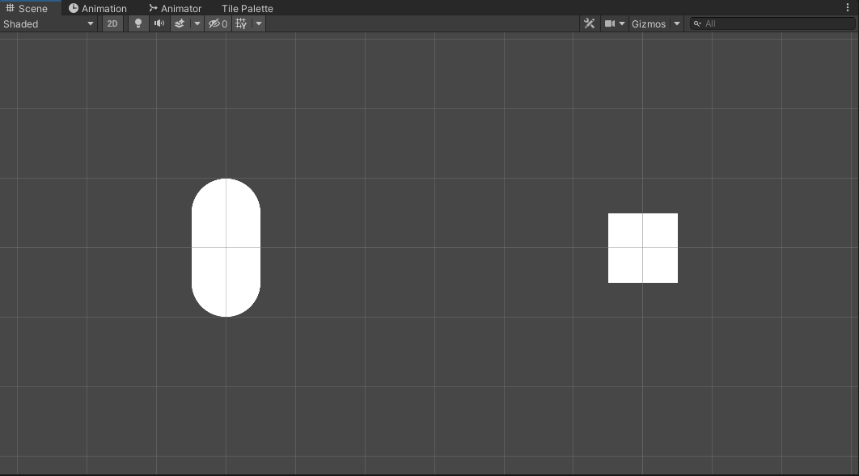Image resolution: width=859 pixels, height=476 pixels.
Task: Click inside the Gizmos search field
Action: click(x=768, y=23)
